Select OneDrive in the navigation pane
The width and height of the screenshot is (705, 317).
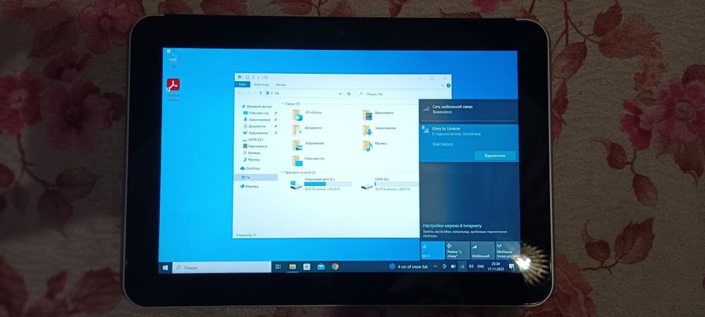[250, 168]
